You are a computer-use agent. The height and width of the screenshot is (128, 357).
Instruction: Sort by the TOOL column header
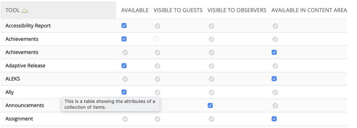point(13,10)
